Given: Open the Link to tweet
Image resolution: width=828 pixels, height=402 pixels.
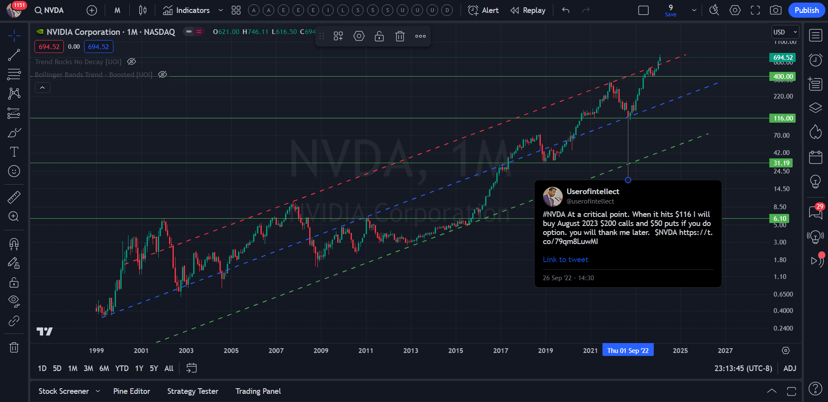Looking at the screenshot, I should pos(565,260).
